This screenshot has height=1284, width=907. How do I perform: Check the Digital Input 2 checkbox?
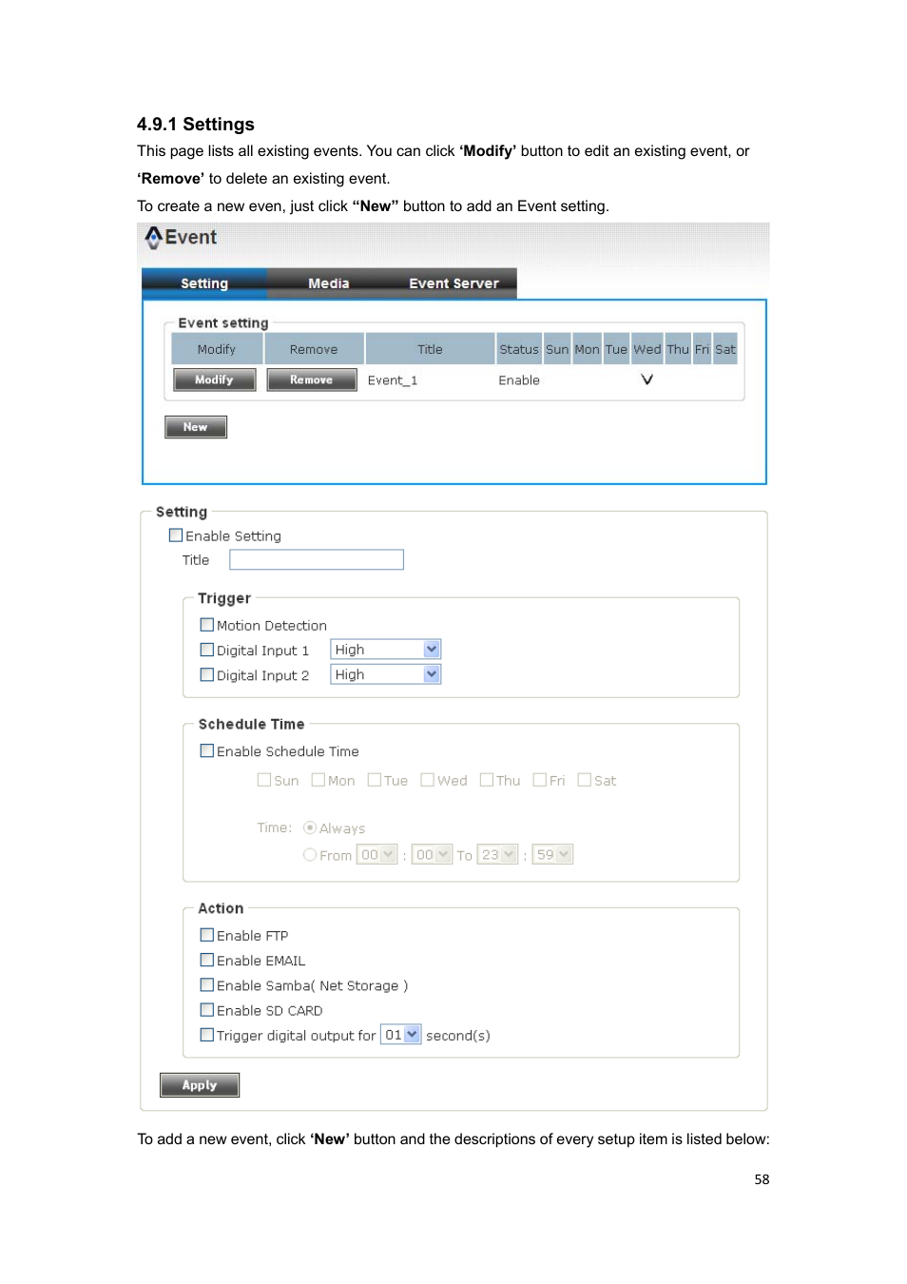click(207, 674)
